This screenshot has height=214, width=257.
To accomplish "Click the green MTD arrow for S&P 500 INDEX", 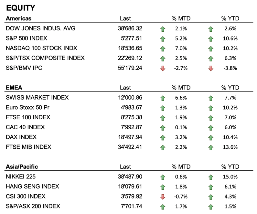I will pos(163,39).
